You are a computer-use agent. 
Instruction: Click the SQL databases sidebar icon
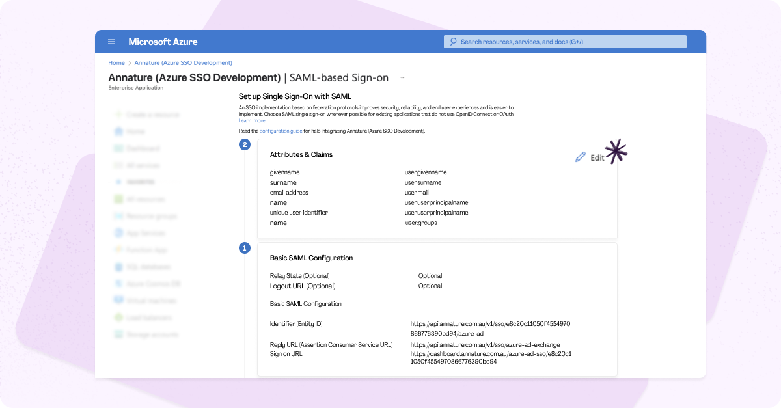[x=118, y=267]
